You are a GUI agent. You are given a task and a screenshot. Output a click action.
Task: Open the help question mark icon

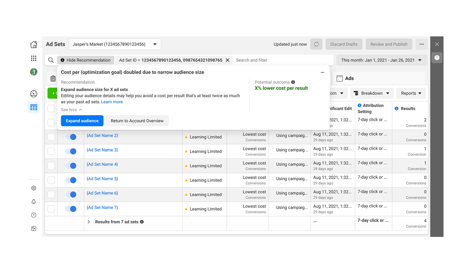pos(33,215)
